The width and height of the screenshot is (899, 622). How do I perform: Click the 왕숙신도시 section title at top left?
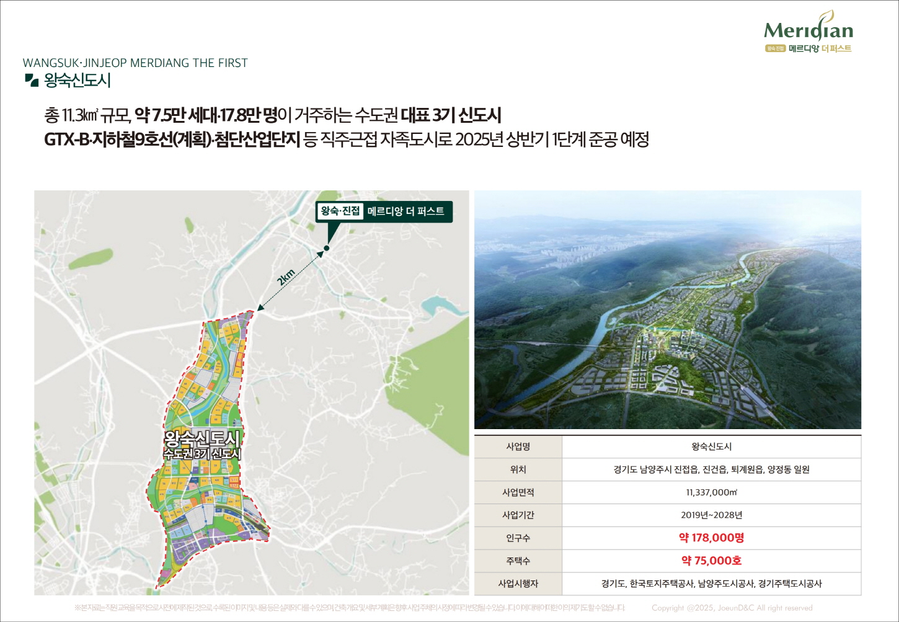(77, 80)
